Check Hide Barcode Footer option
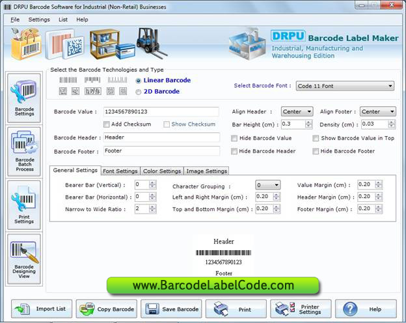 tap(316, 151)
